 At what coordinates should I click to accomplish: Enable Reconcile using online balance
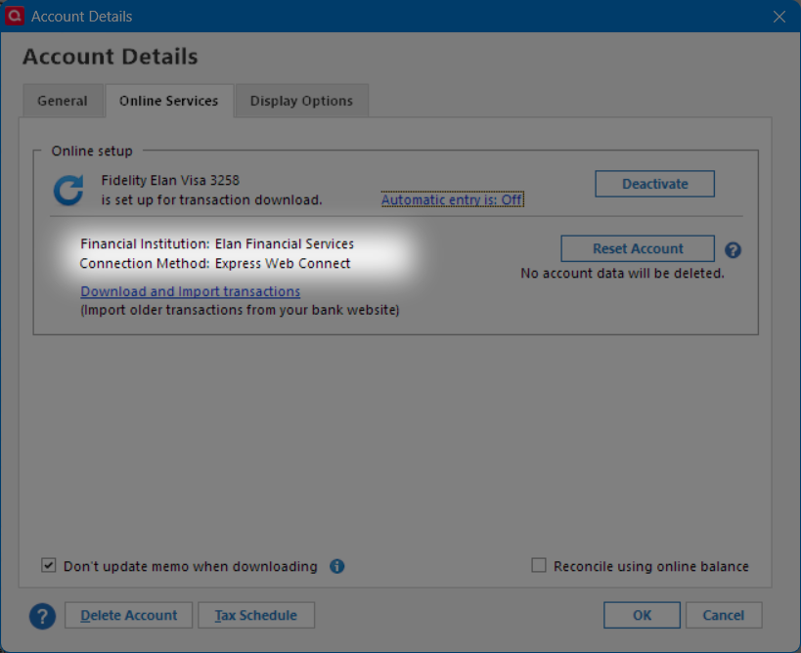pos(539,566)
